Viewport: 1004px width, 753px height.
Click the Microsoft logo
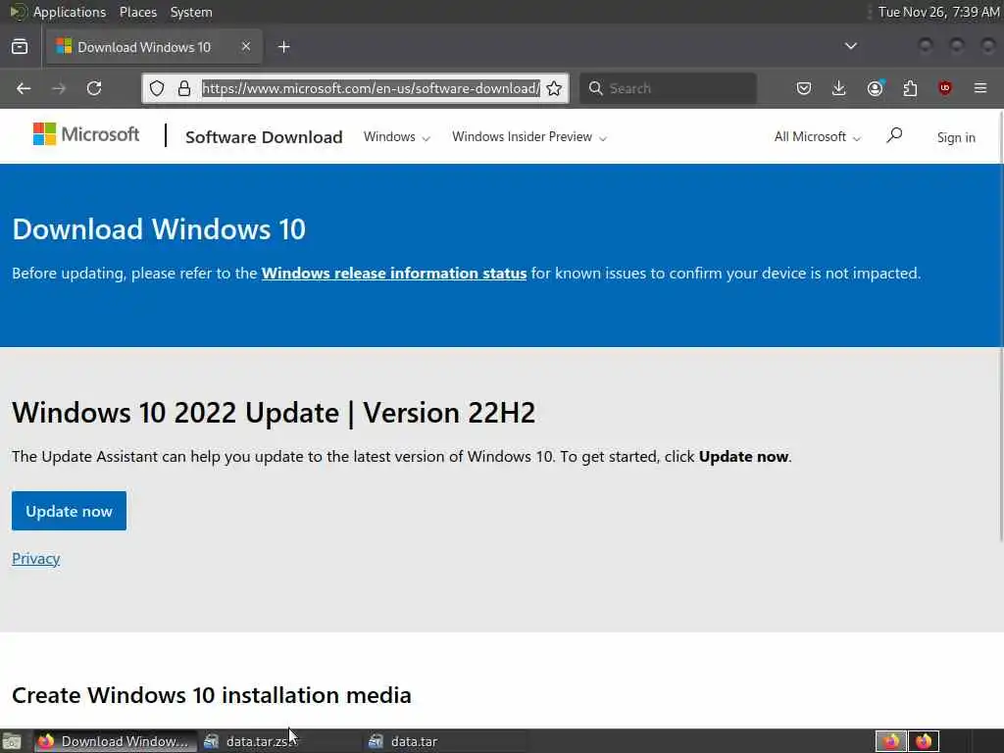86,134
